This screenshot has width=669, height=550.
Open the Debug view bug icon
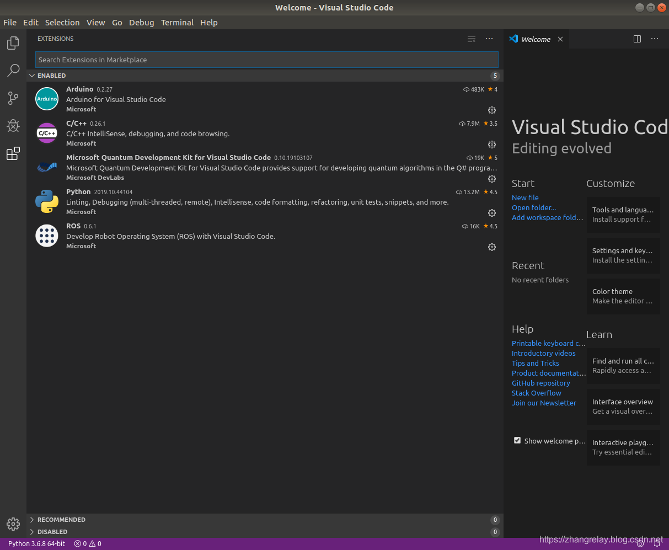(x=13, y=126)
